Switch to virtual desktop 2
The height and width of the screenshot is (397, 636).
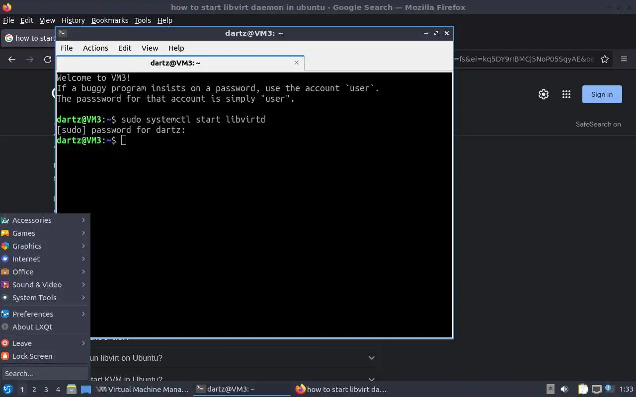(x=34, y=390)
